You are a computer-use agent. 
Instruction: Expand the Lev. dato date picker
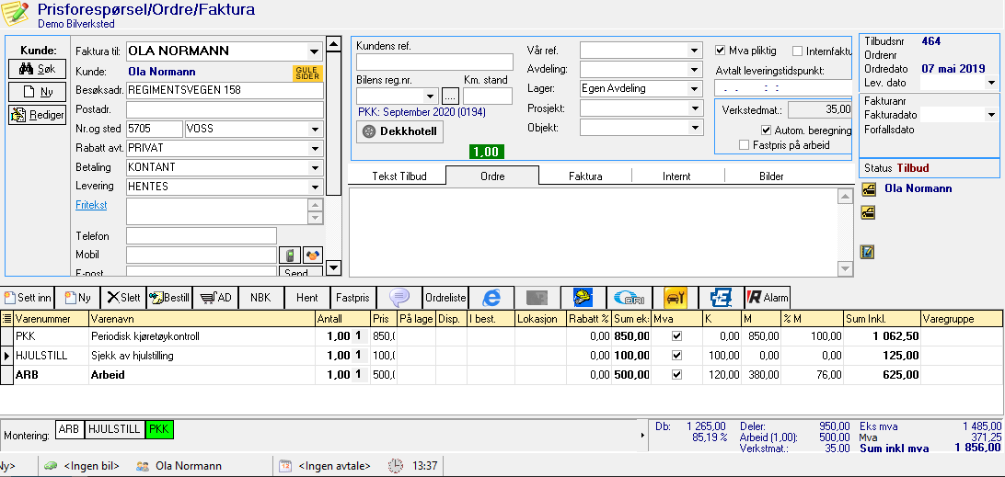coord(991,83)
